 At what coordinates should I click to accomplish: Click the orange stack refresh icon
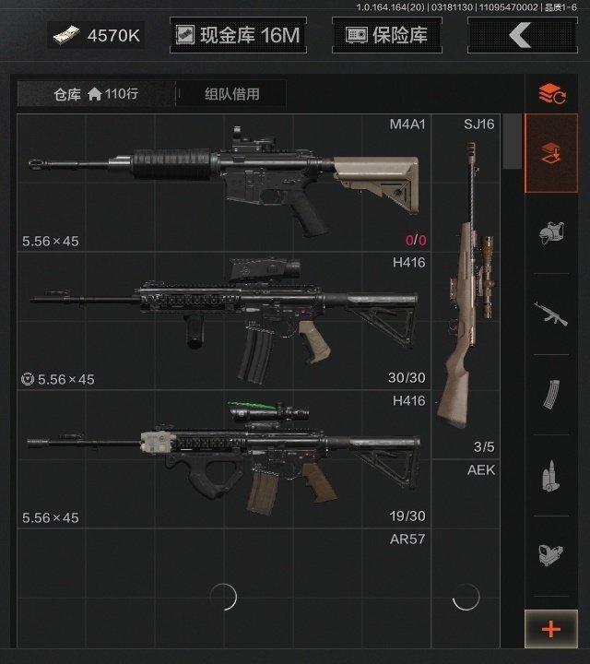pyautogui.click(x=551, y=93)
